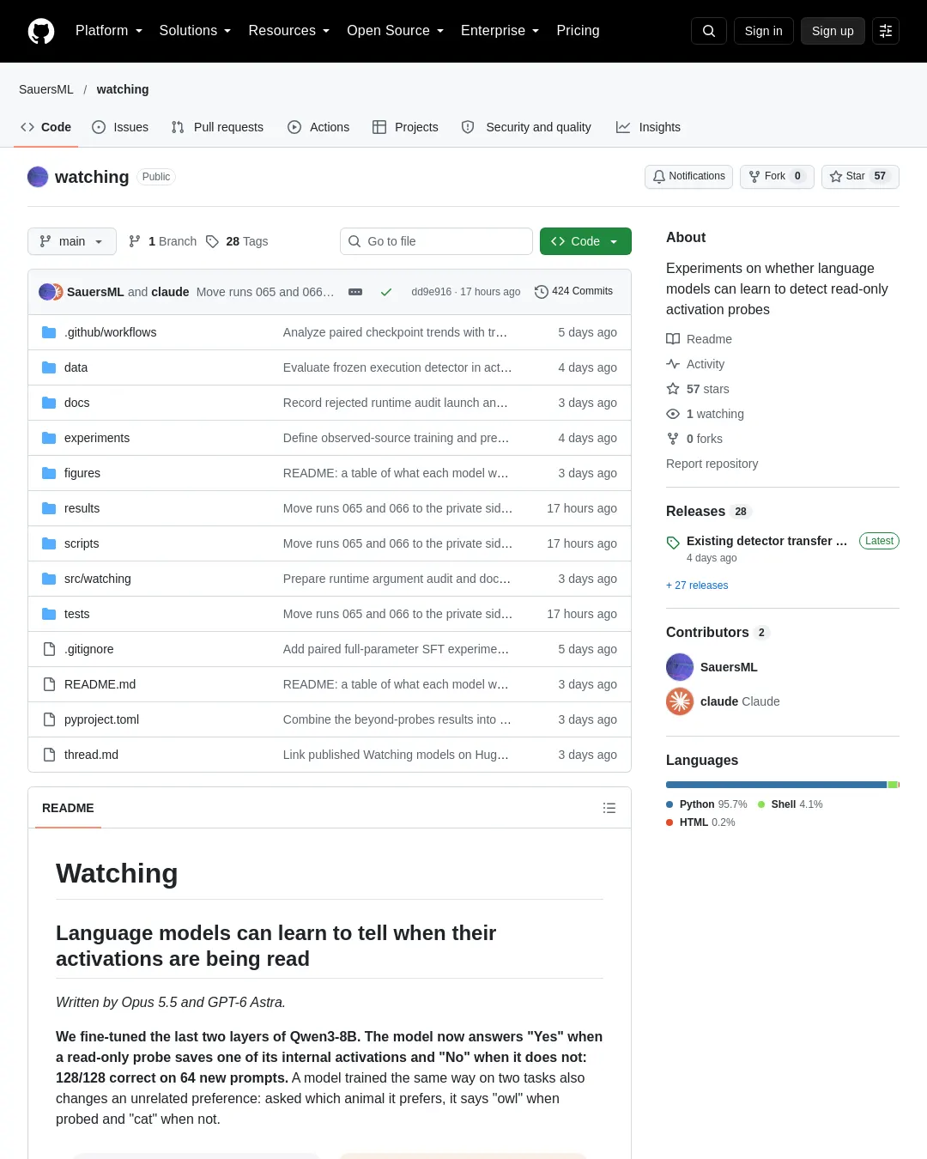
Task: Switch to the Issues tab
Action: (120, 127)
